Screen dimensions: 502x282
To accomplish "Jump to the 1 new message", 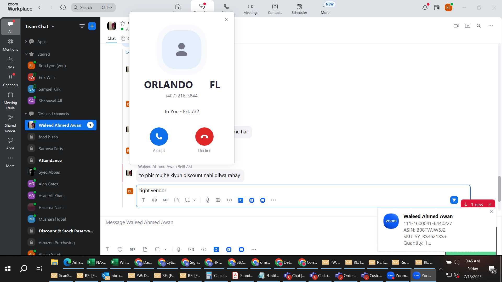I will (x=474, y=205).
